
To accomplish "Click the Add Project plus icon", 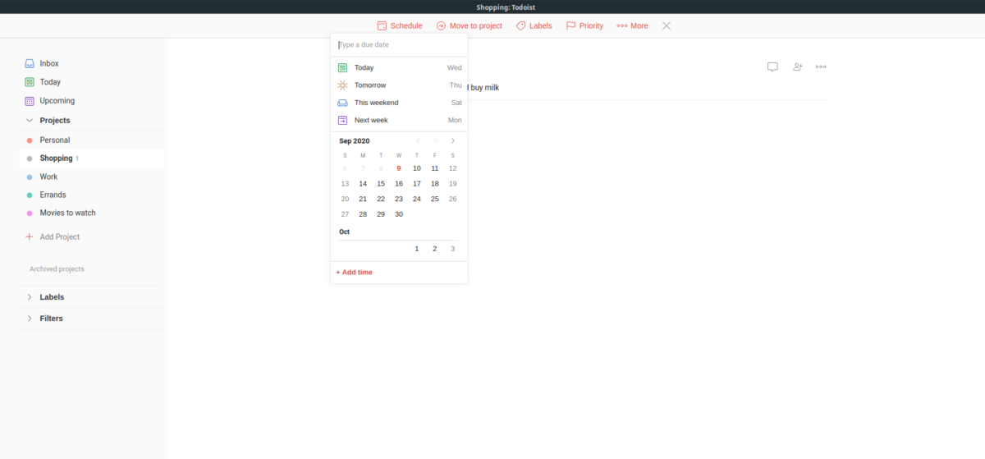I will click(x=30, y=236).
